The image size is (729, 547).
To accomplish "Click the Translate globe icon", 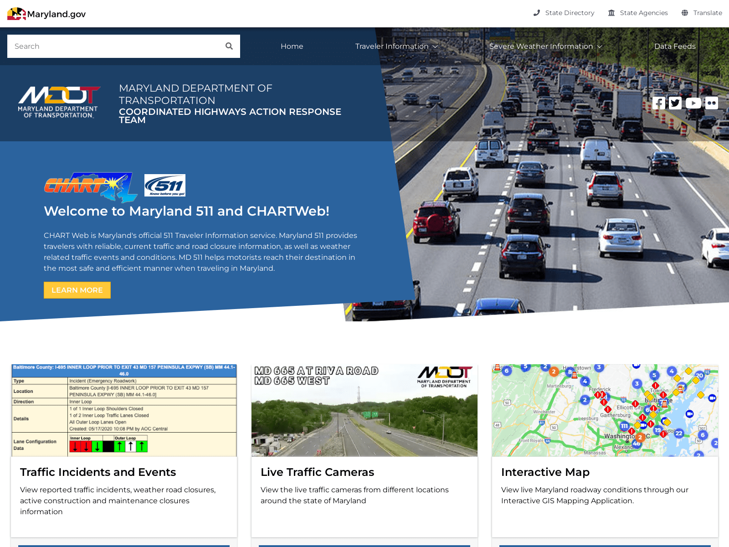I will (685, 13).
